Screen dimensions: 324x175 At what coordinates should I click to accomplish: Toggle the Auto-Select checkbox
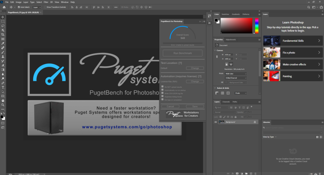tap(19, 7)
